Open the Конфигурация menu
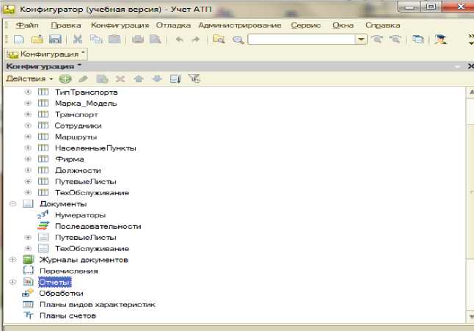Viewport: 474px width, 331px height. point(120,26)
